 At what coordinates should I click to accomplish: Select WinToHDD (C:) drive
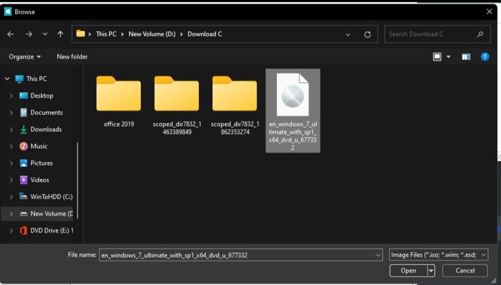[x=51, y=197]
